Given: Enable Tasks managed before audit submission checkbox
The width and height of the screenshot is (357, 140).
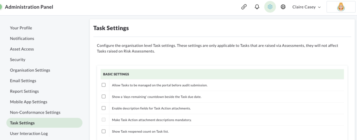Looking at the screenshot, I should point(104,85).
